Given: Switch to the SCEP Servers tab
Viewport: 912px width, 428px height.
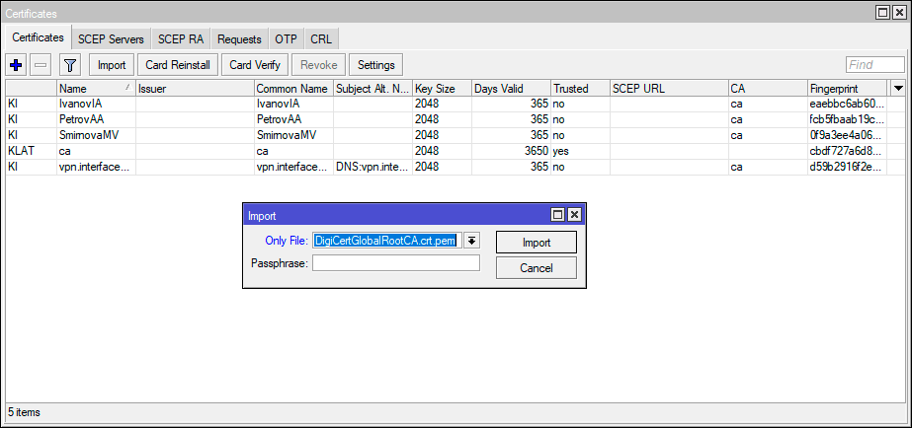Looking at the screenshot, I should click(x=111, y=39).
